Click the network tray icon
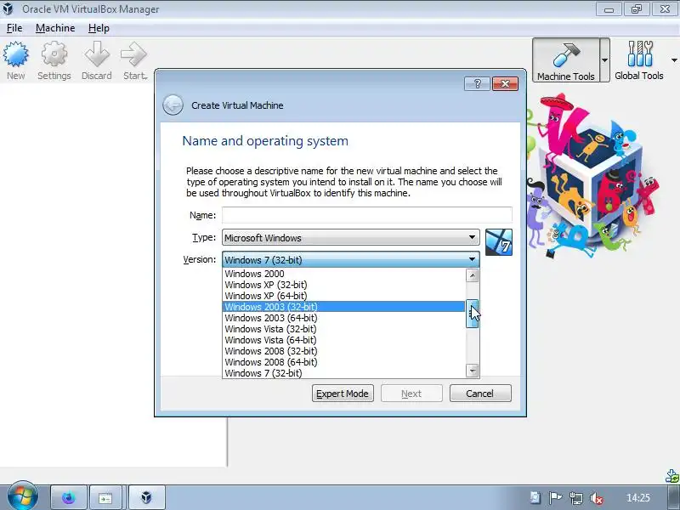680x510 pixels. click(576, 498)
